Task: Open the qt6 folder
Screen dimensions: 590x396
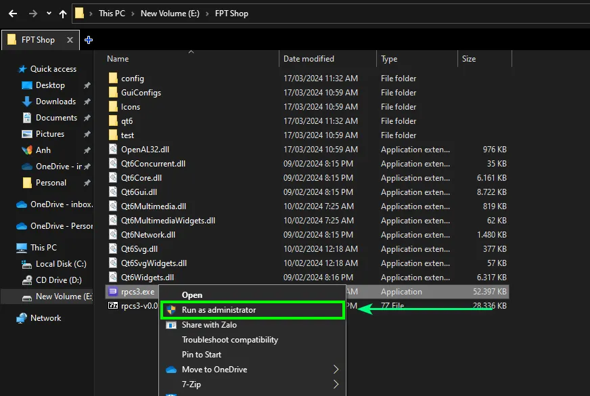Action: click(x=128, y=120)
